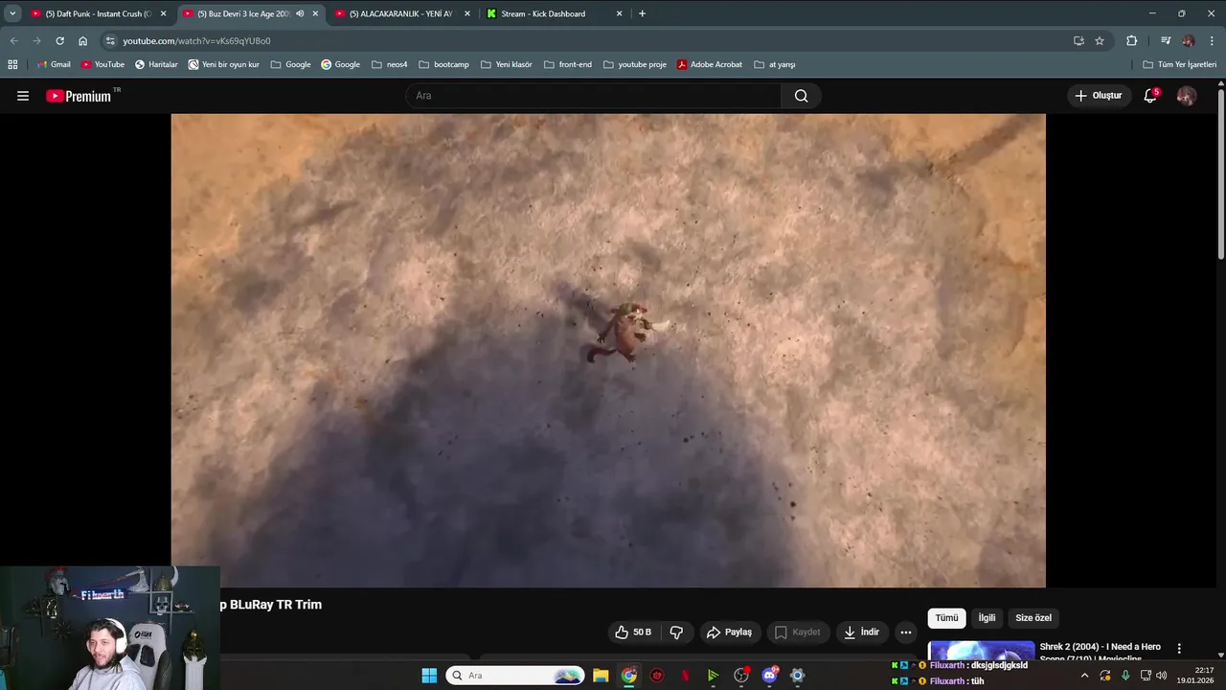Click the Kaydet save button

point(798,632)
